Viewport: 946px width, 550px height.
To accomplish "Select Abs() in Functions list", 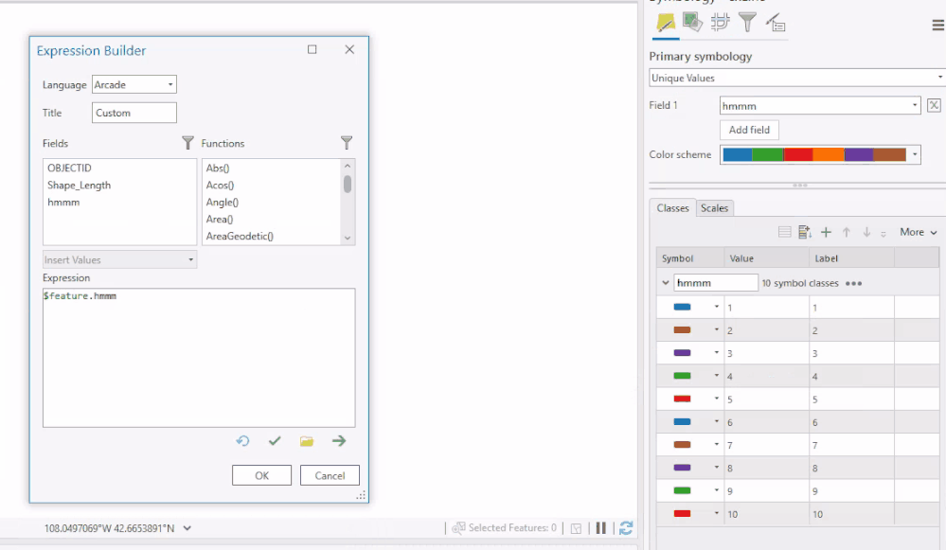I will click(x=218, y=169).
